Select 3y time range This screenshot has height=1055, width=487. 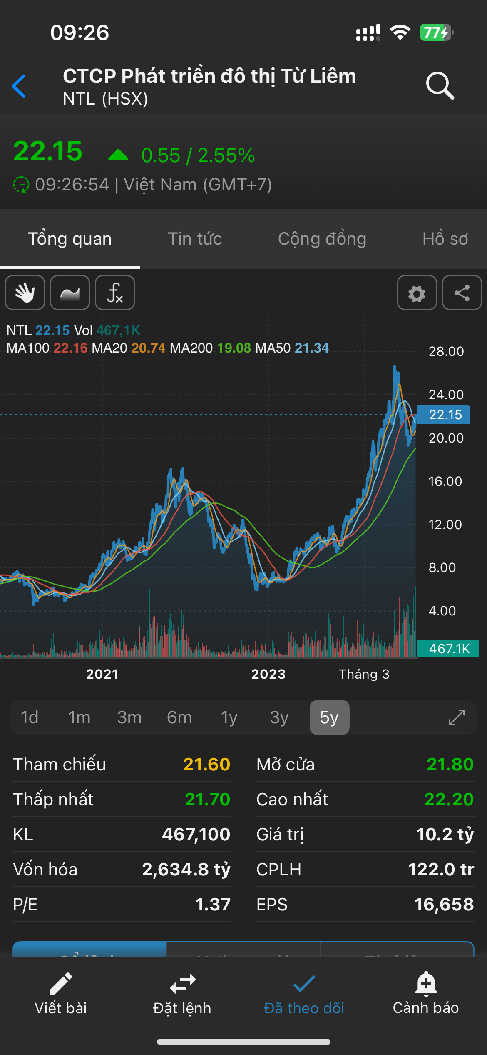coord(279,717)
